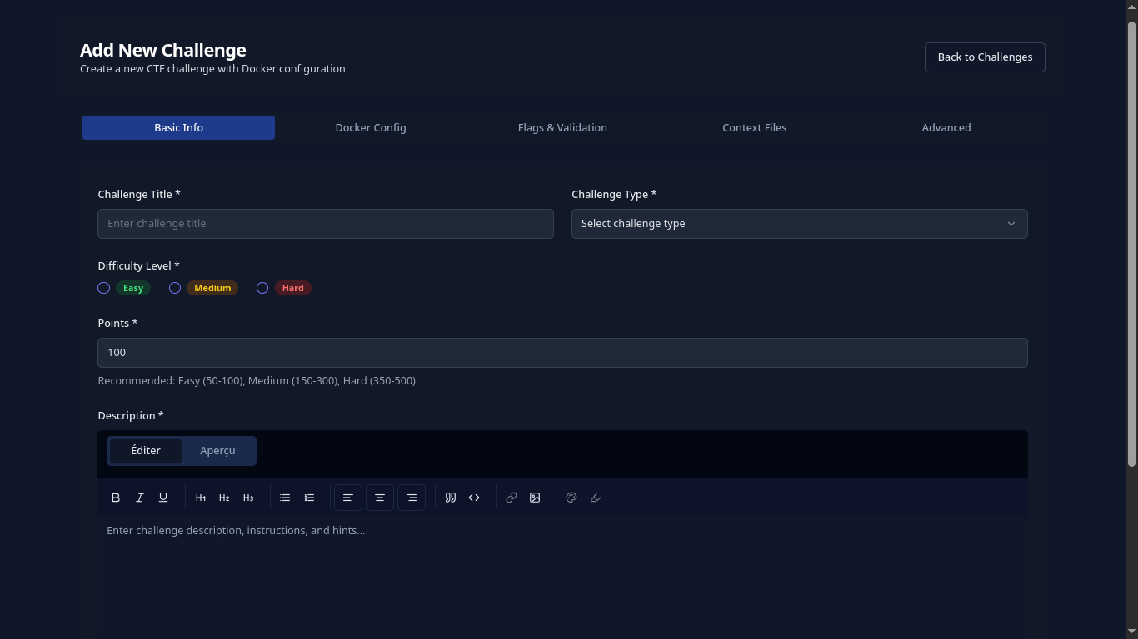Screen dimensions: 1138x639
Task: Pick the Hard difficulty option
Action: pyautogui.click(x=262, y=288)
